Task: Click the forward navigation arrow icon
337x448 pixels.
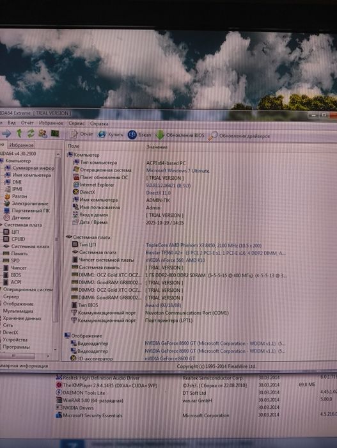Action: (6, 133)
